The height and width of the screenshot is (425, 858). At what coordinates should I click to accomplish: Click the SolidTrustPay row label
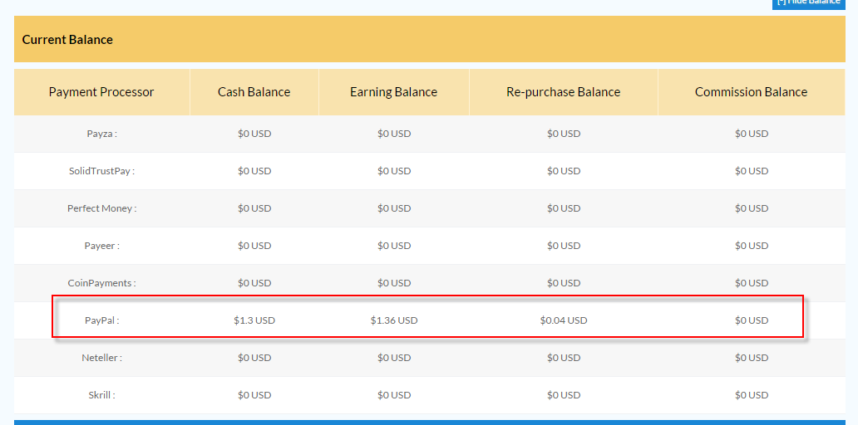[101, 171]
